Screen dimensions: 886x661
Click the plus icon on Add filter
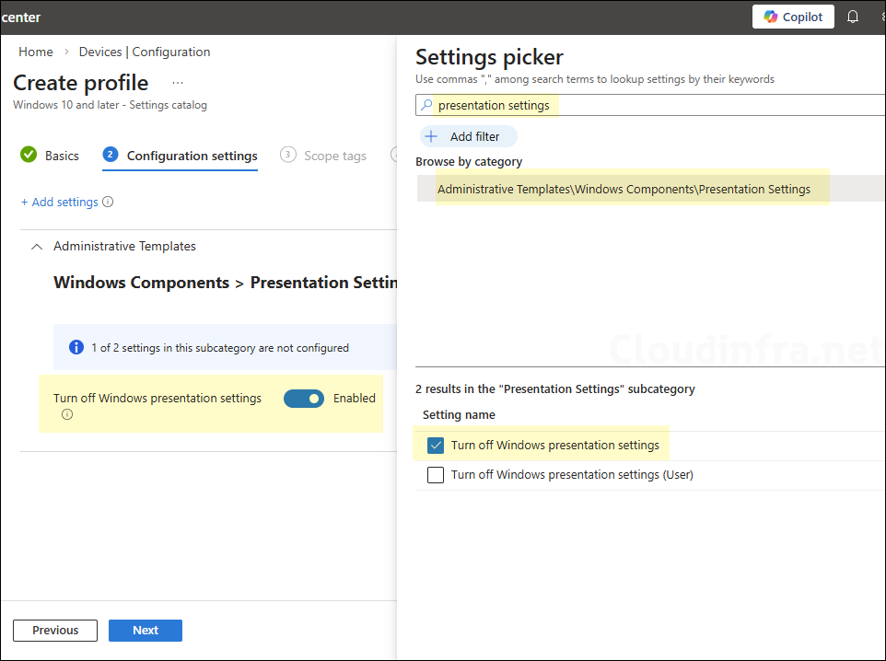(x=431, y=136)
